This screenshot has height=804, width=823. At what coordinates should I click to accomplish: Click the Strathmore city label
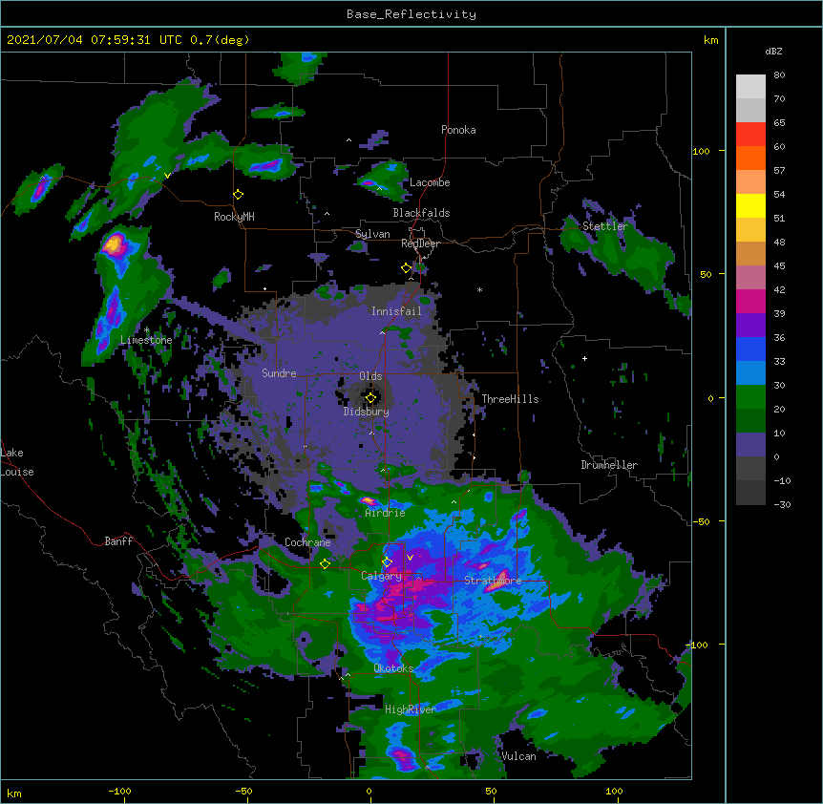[x=493, y=581]
